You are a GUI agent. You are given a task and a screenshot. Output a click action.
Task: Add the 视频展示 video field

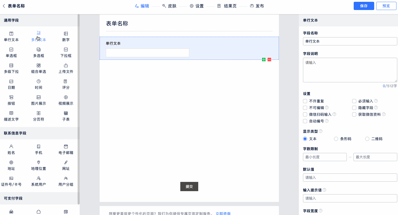coord(66,100)
